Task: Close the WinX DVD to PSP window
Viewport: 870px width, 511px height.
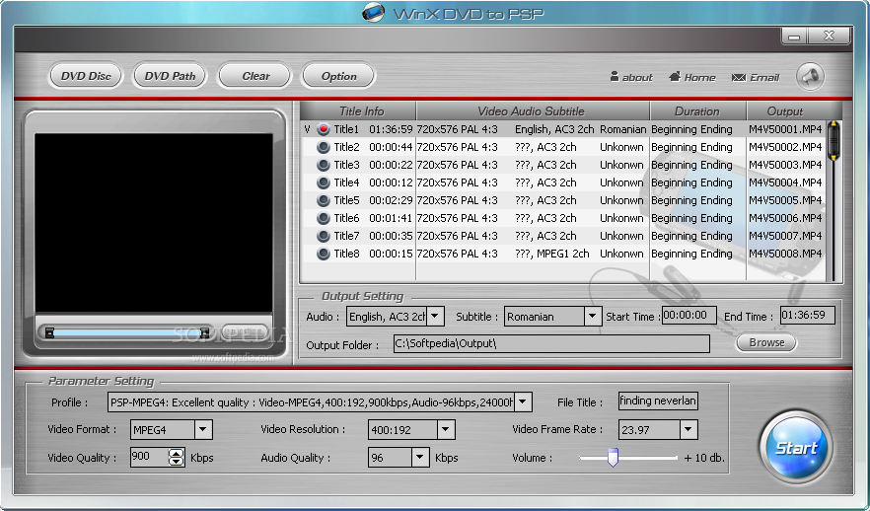Action: click(829, 36)
